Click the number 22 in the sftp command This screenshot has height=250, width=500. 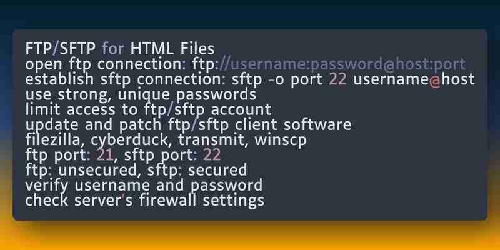(x=337, y=80)
